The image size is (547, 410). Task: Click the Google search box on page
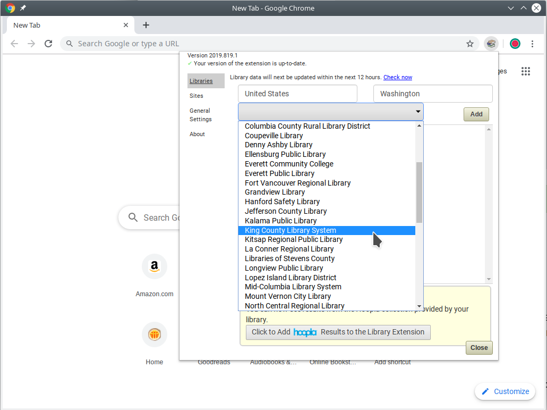(150, 217)
